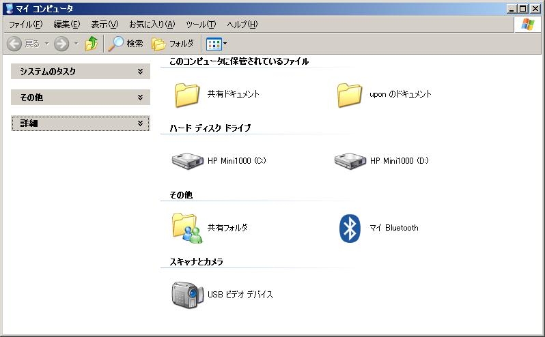Click the Back (戻る) arrow icon
The height and width of the screenshot is (337, 545).
14,44
